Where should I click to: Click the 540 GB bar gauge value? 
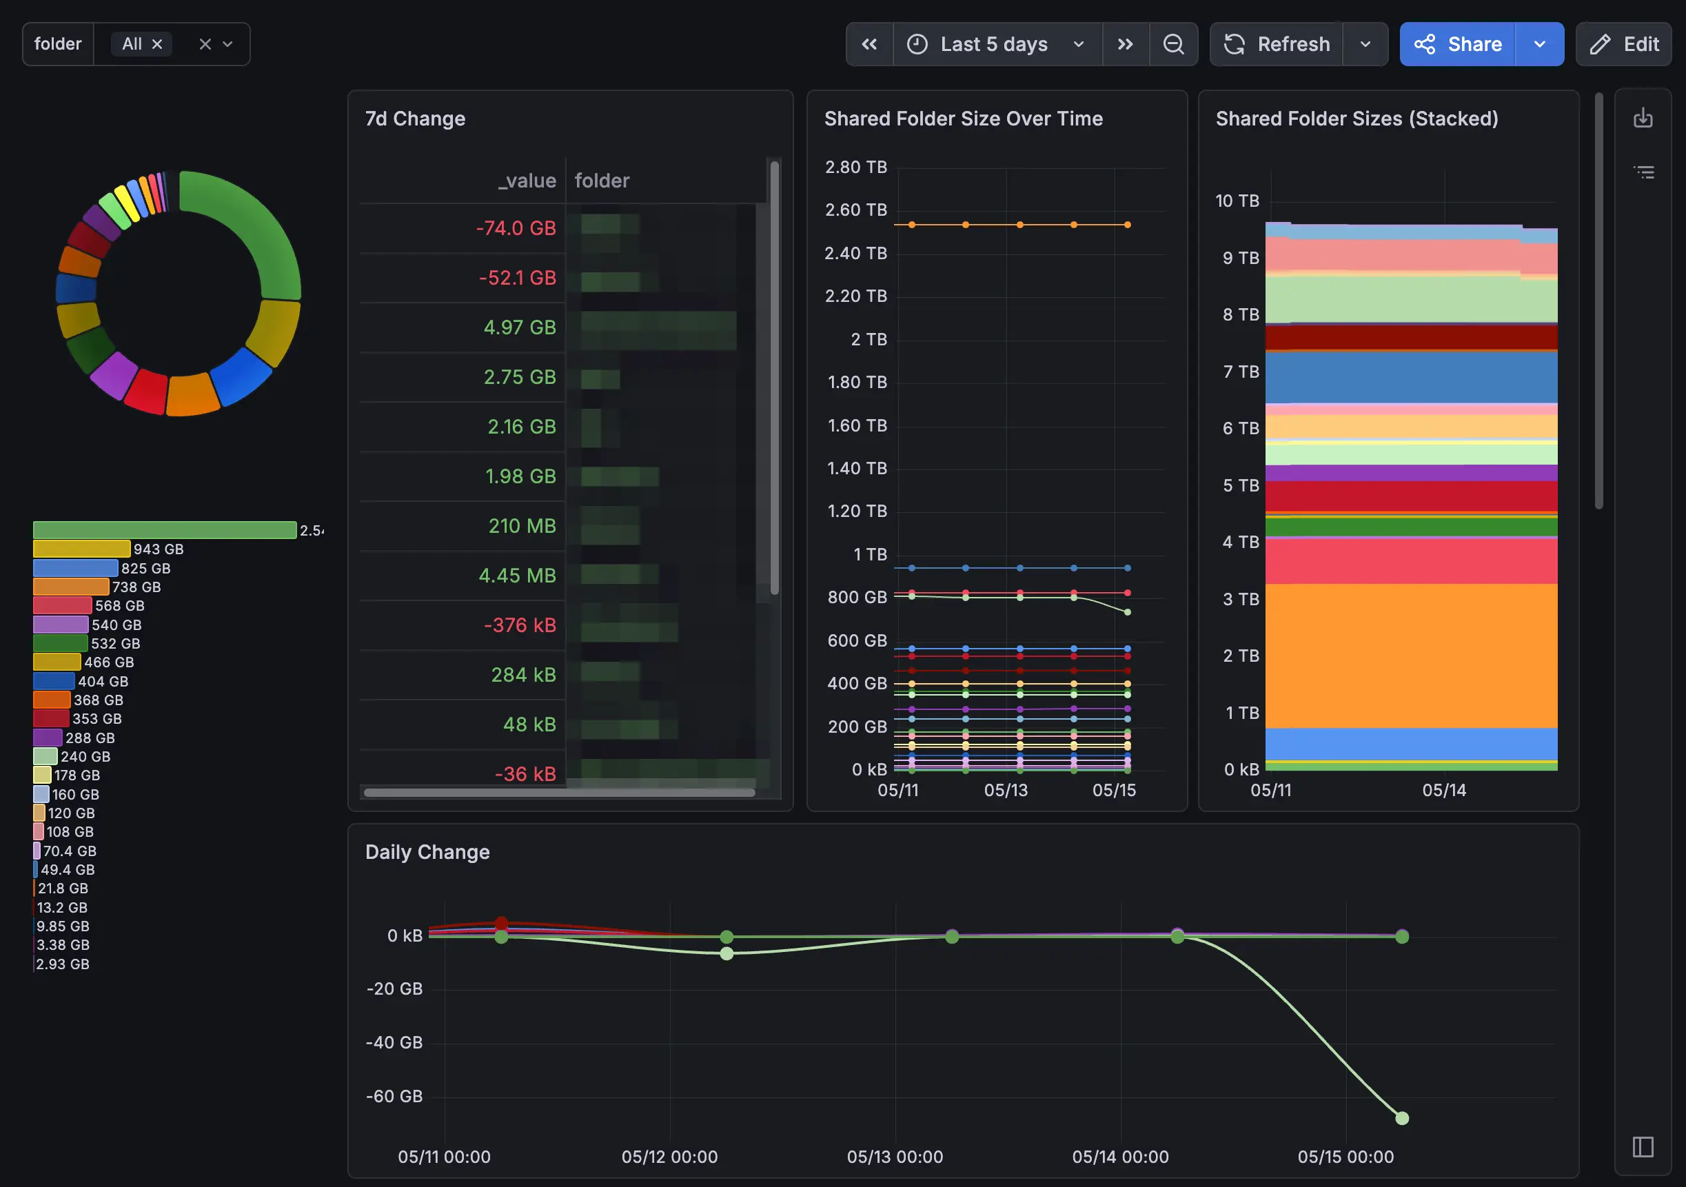click(116, 625)
